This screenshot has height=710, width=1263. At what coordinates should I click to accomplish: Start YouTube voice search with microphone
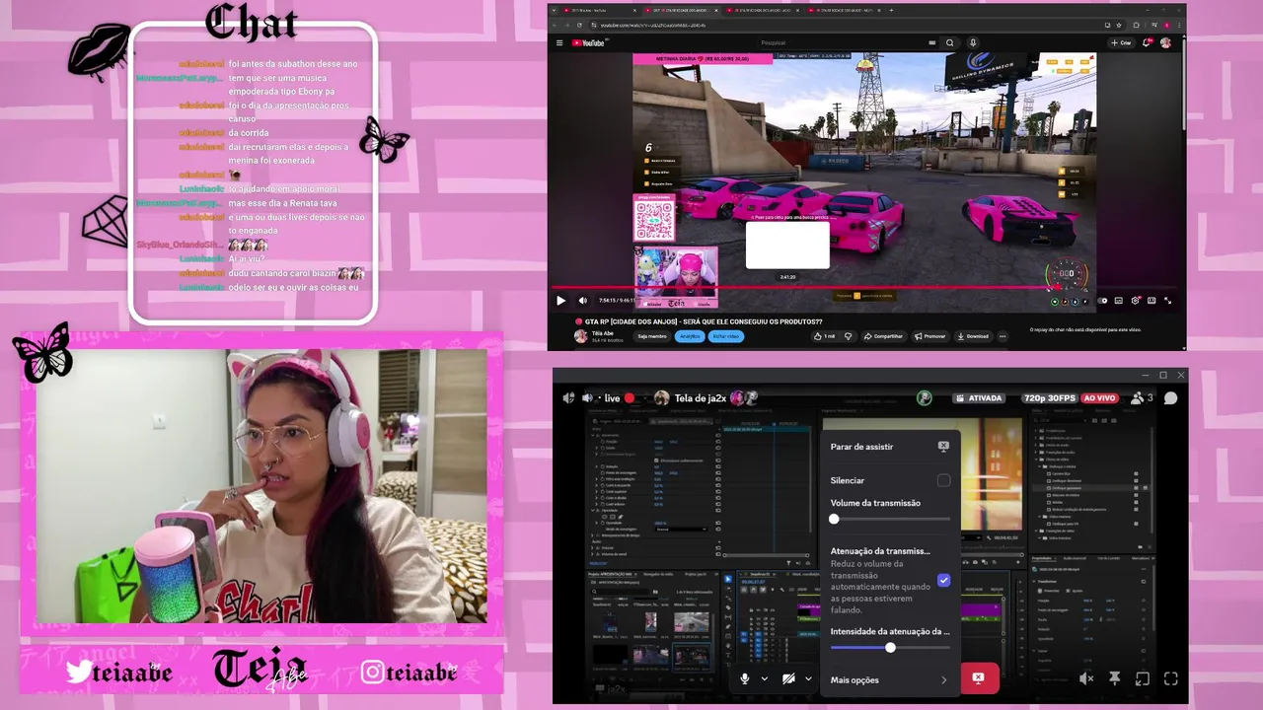973,42
